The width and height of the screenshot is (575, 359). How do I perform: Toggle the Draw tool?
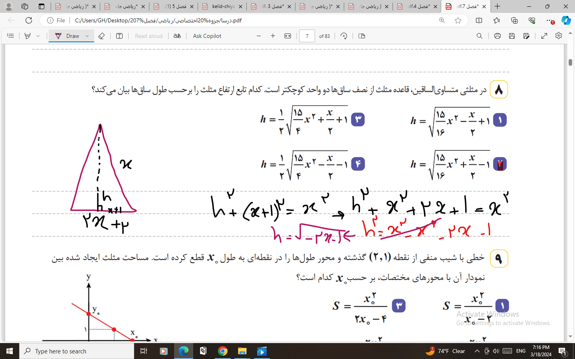tap(67, 36)
